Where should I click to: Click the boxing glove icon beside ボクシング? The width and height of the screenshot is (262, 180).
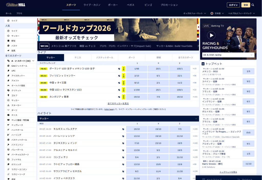8,164
